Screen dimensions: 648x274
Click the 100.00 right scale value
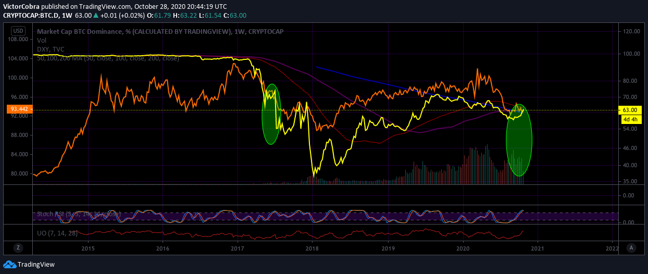click(631, 54)
